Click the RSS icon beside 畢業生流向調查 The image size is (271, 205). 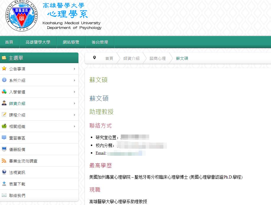click(x=4, y=161)
